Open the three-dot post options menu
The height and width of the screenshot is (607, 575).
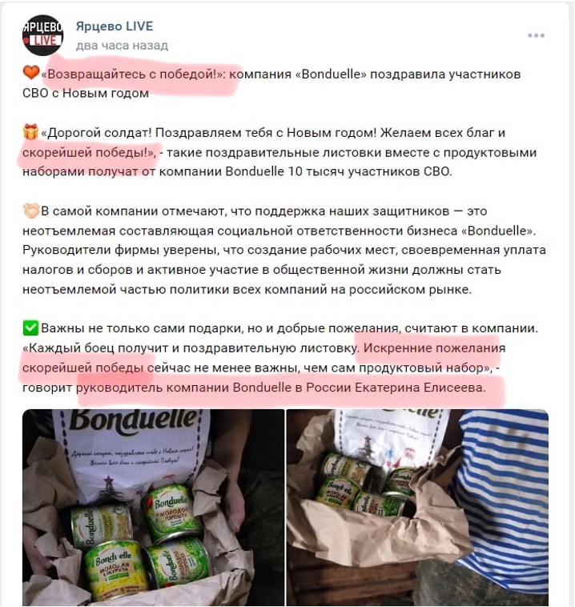click(536, 35)
